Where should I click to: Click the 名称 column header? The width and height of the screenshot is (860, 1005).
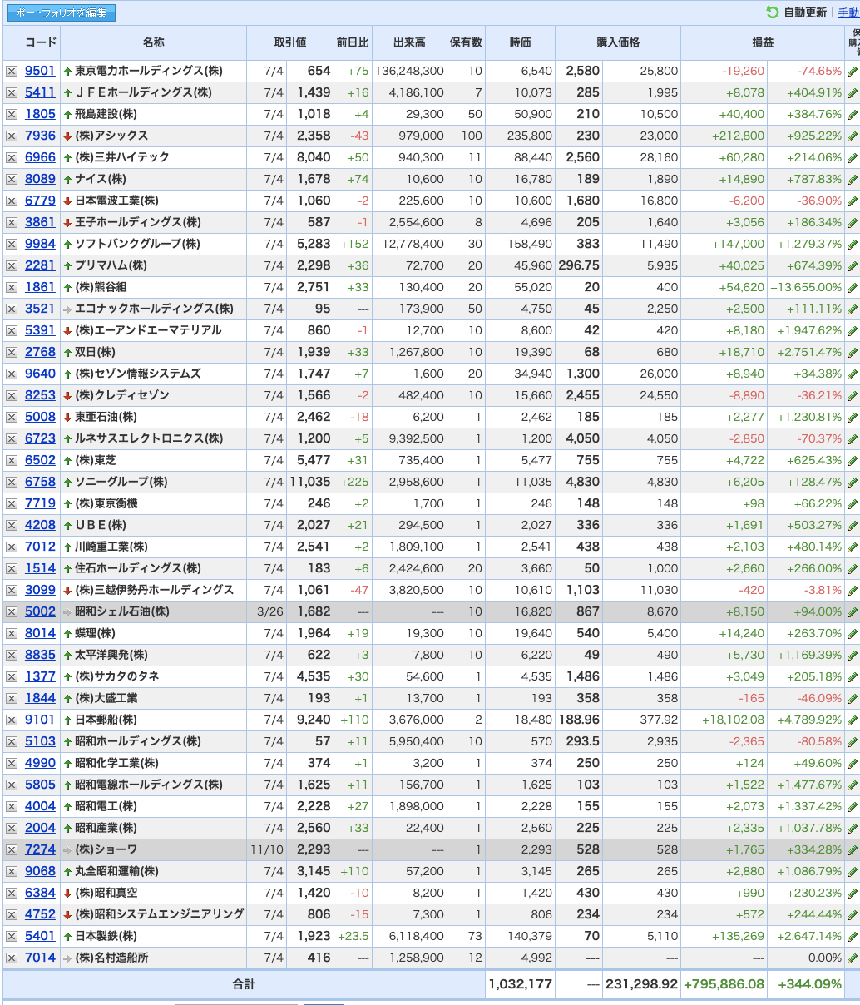point(154,42)
